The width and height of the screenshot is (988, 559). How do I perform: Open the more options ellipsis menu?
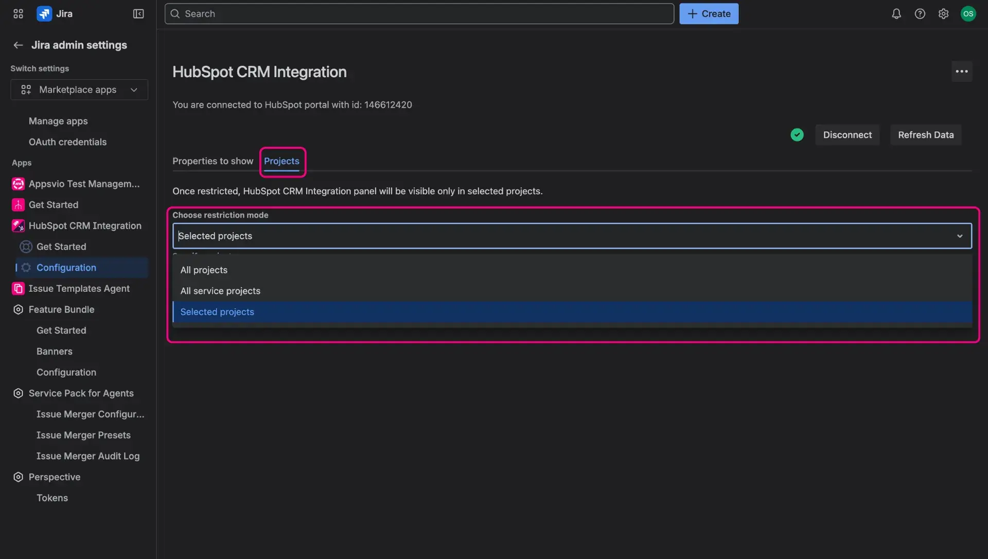(x=962, y=72)
